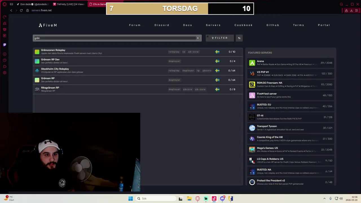Click roleplay tag on Gränszonen Roleplay row
Viewport: 361px width, 203px height.
coord(174,52)
